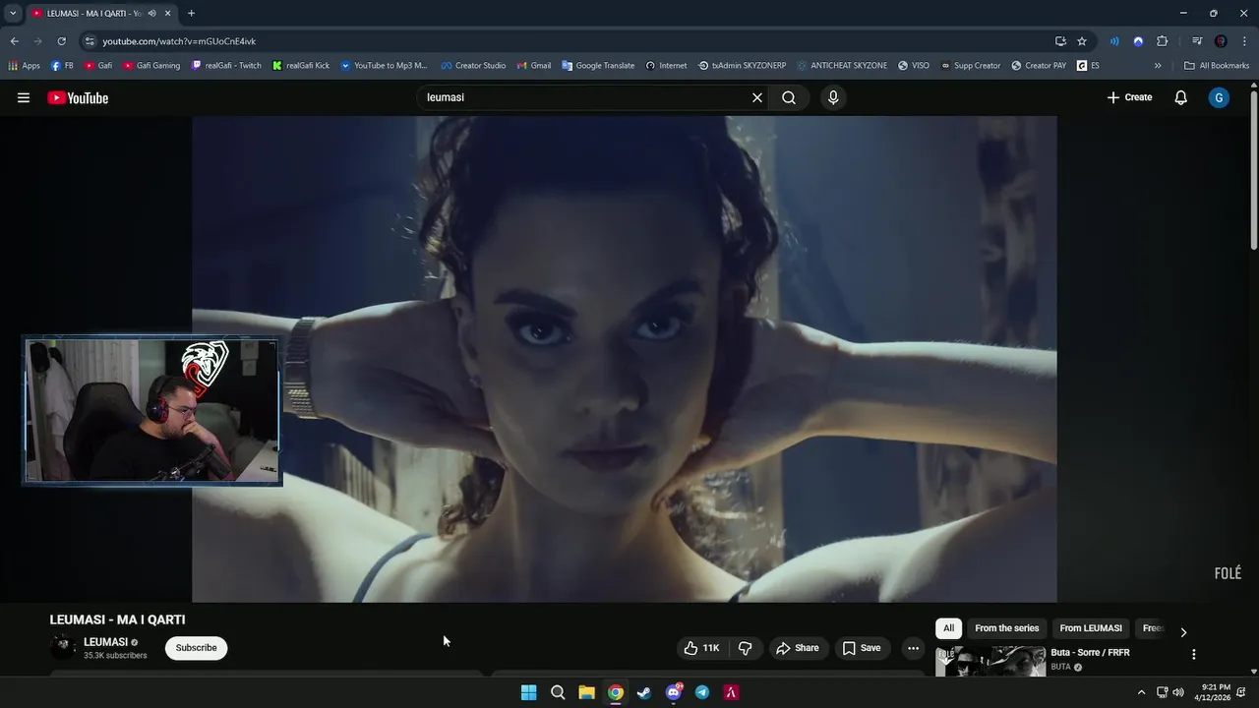Open Buta - Sorre / FRFR video thumbnail
The image size is (1259, 708).
point(990,661)
